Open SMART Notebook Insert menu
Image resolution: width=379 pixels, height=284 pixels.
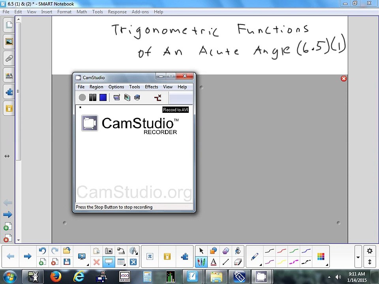[x=47, y=12]
